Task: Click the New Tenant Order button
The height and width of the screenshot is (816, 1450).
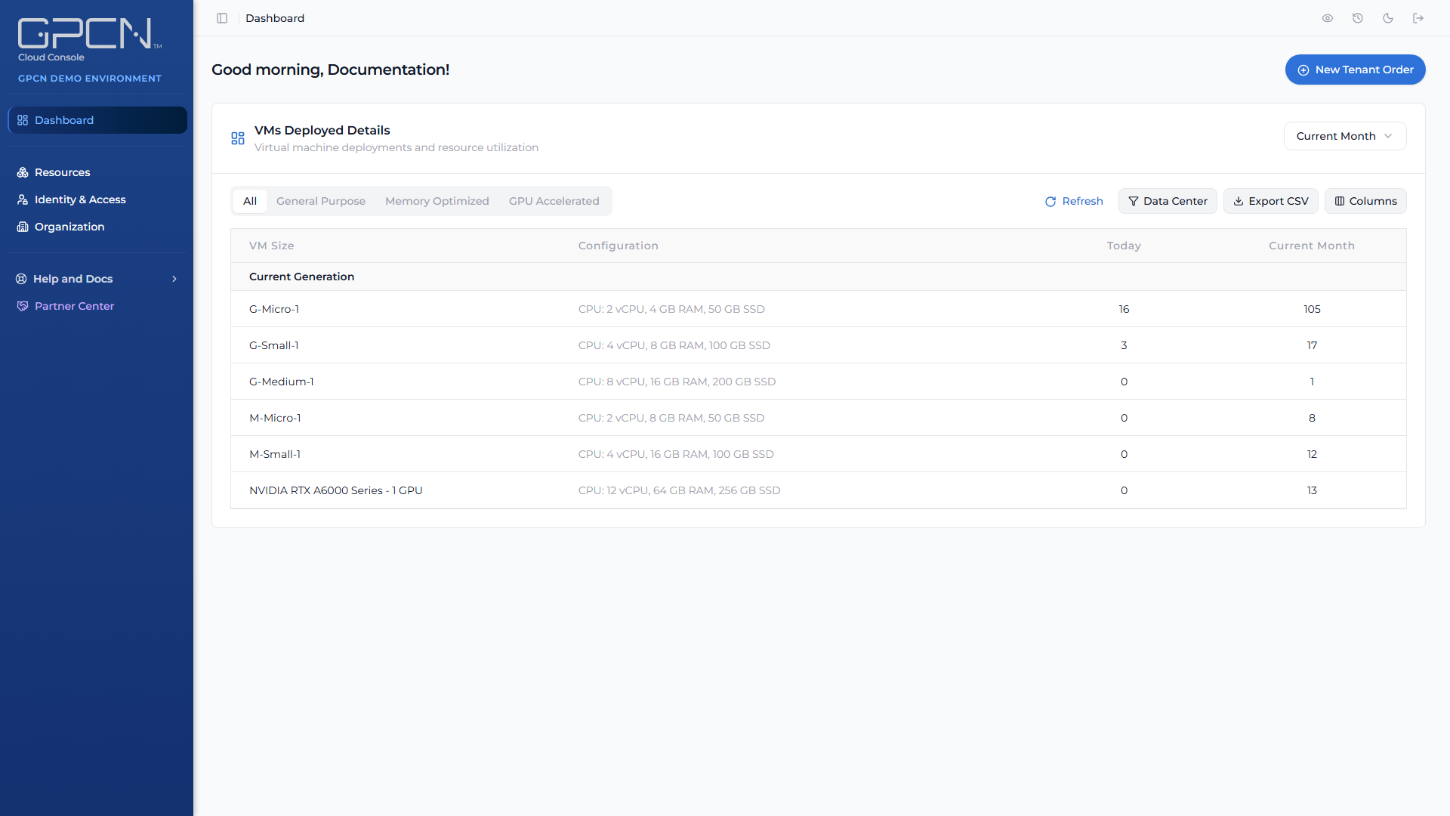Action: tap(1356, 70)
